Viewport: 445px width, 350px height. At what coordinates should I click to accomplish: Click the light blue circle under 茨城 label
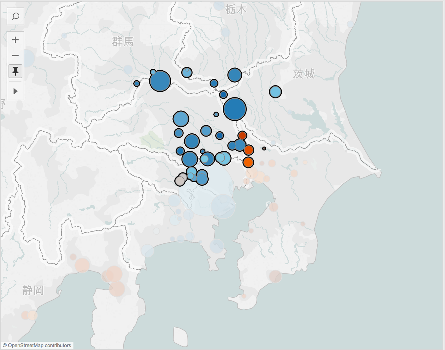pos(275,92)
